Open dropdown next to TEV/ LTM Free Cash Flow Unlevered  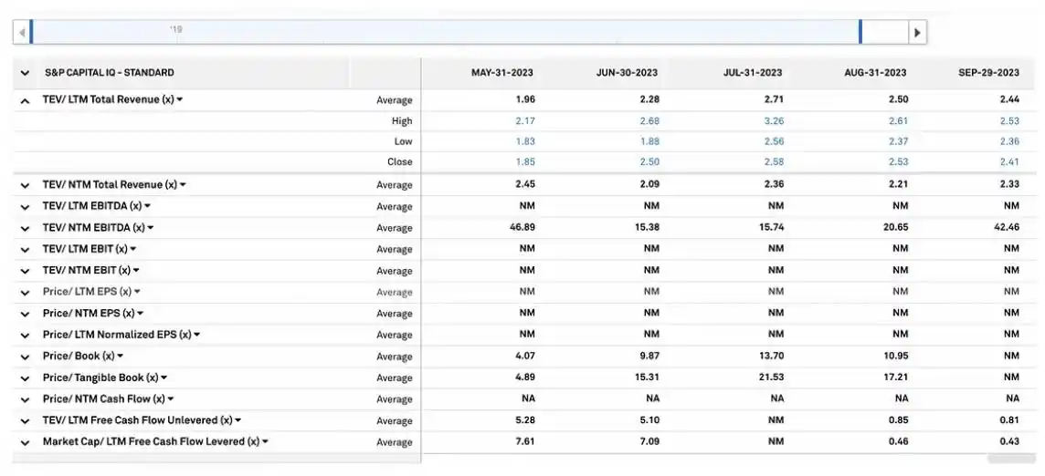(237, 420)
